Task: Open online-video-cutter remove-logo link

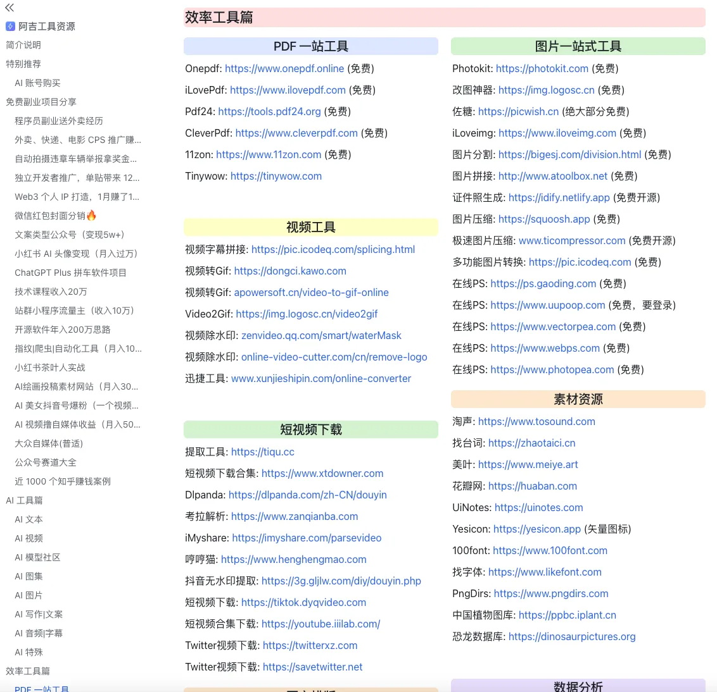Action: 334,357
